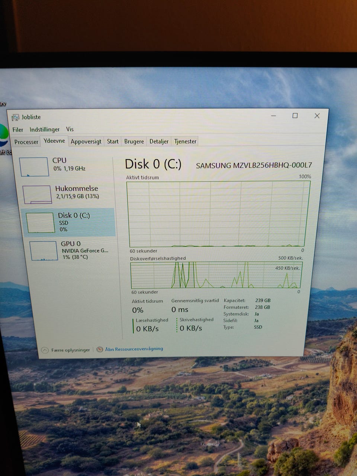The height and width of the screenshot is (476, 357).
Task: Click the Skrivehastighed 0 KB/s value
Action: (x=191, y=328)
